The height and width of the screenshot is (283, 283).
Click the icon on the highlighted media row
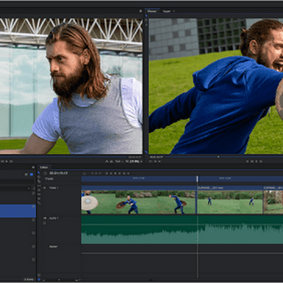(x=33, y=206)
